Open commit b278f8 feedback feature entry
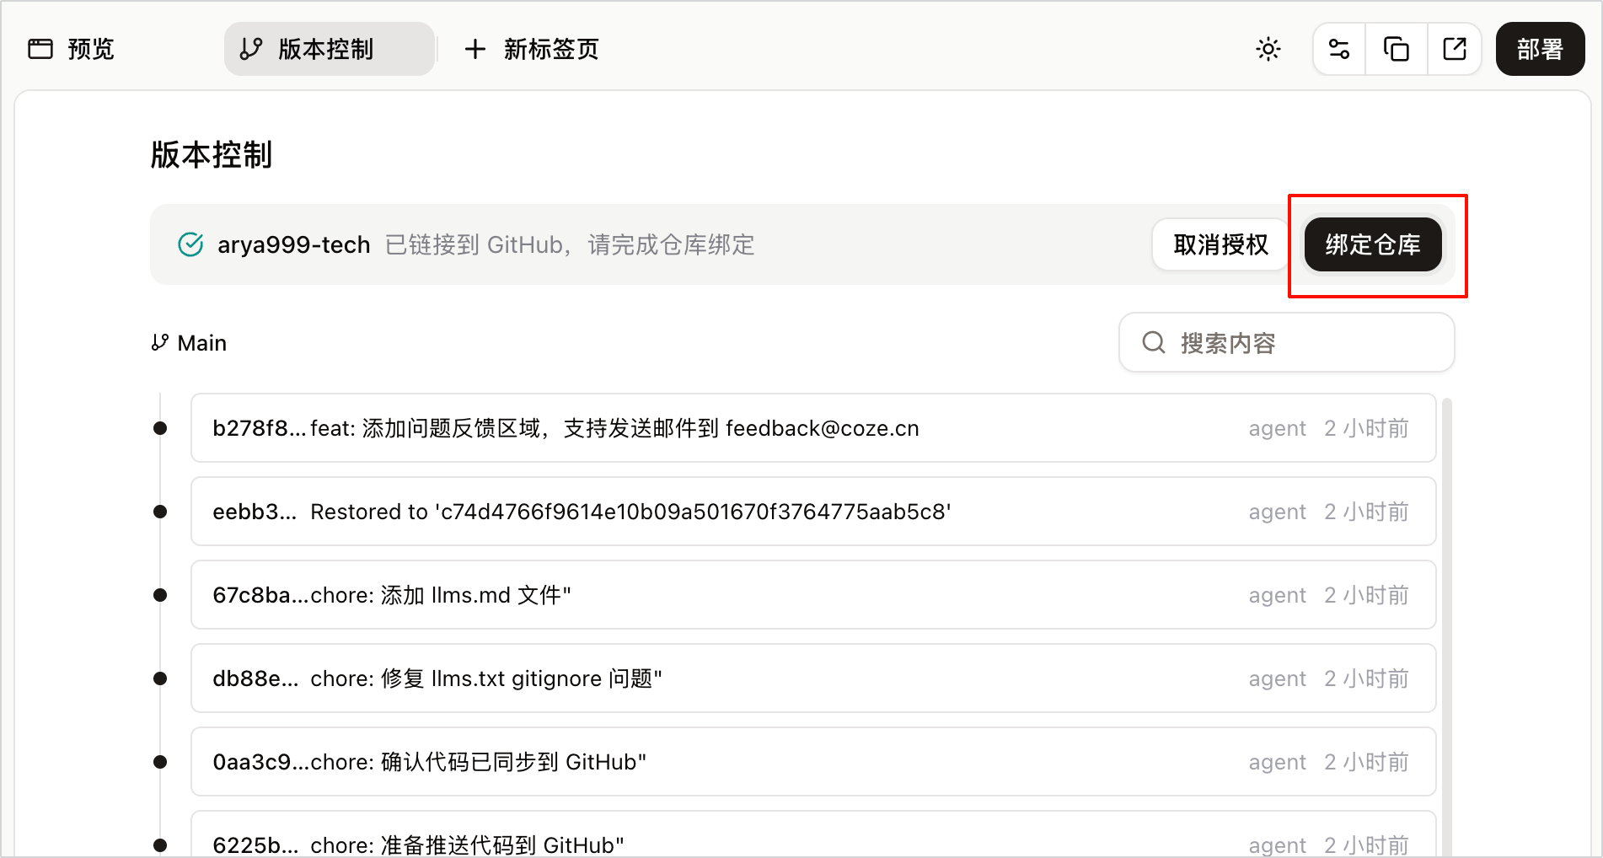This screenshot has width=1603, height=858. (x=813, y=428)
